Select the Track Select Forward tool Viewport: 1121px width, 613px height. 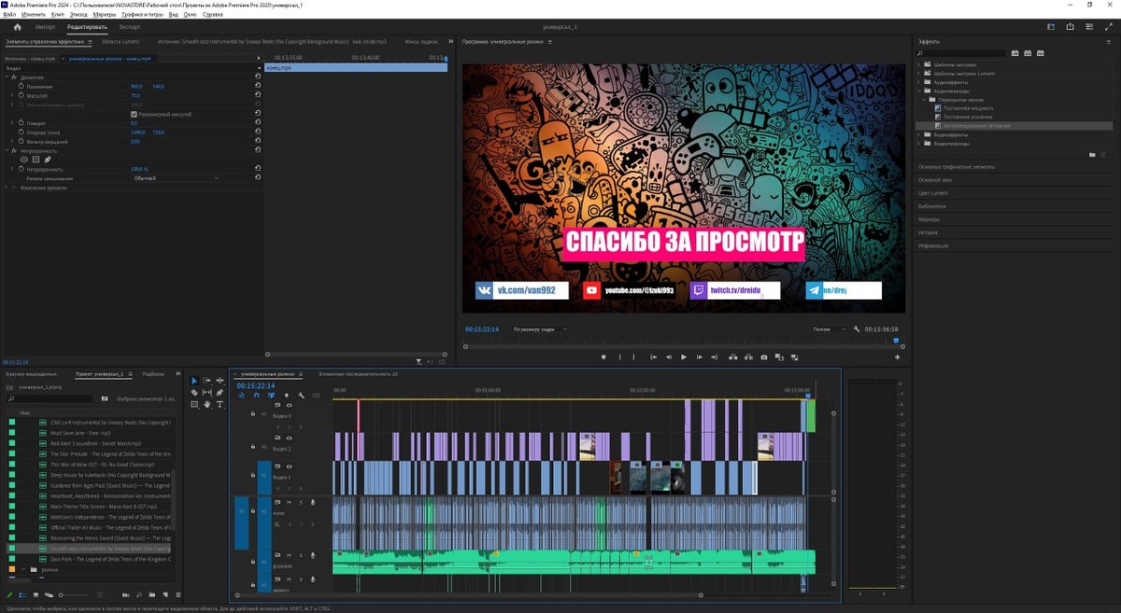coord(207,381)
